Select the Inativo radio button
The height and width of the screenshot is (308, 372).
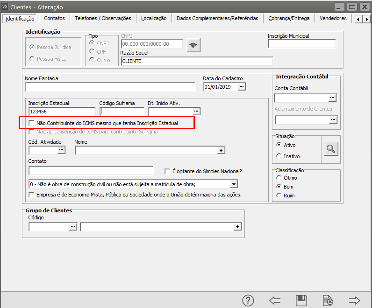pos(279,156)
